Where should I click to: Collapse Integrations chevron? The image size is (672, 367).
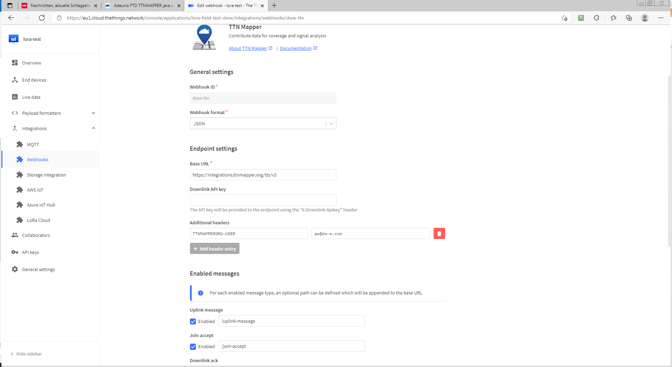[x=93, y=128]
